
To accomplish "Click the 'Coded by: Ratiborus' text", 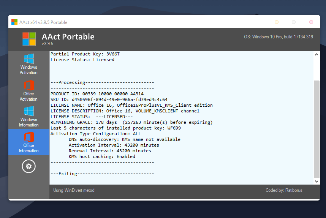I will pyautogui.click(x=284, y=190).
